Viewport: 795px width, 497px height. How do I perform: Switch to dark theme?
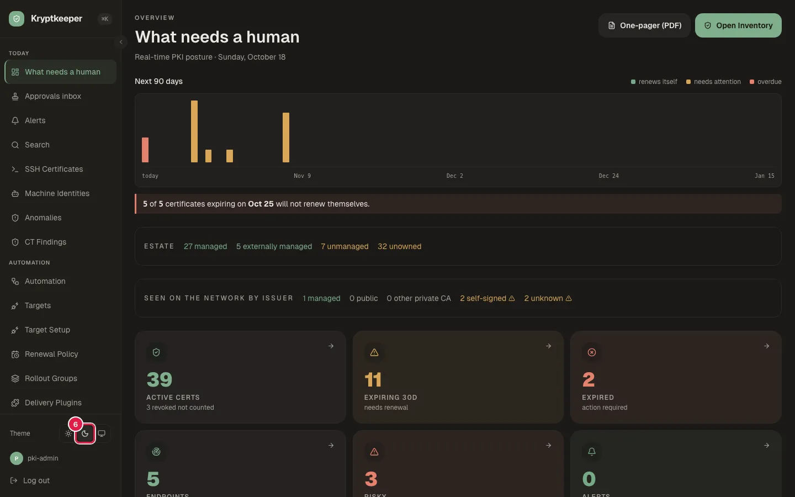point(85,433)
